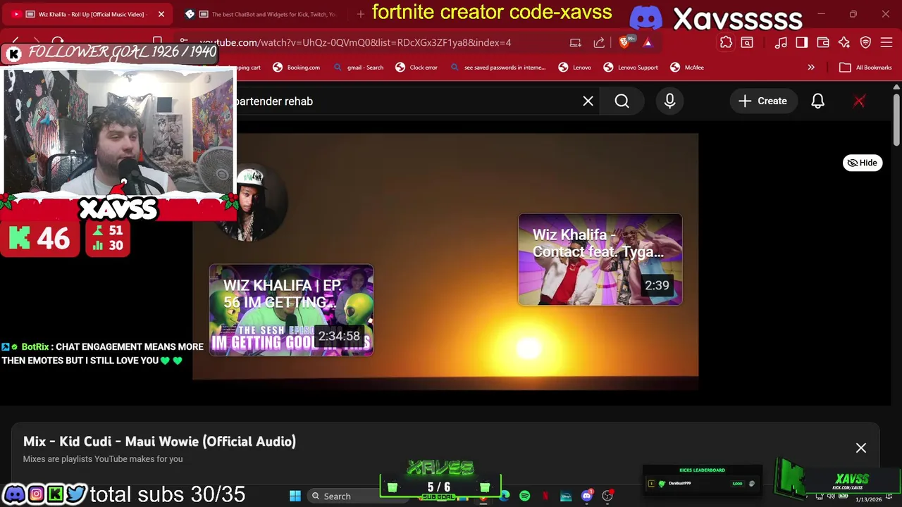Open the Brave Rewards triangle icon
Image resolution: width=902 pixels, height=507 pixels.
tap(648, 42)
